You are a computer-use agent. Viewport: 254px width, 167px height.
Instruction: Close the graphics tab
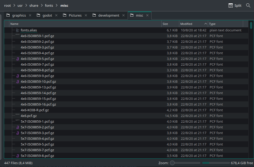[x=30, y=15]
